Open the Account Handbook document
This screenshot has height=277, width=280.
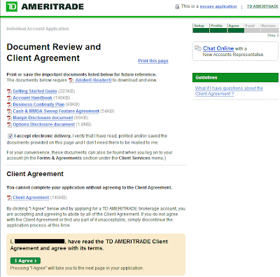click(x=32, y=97)
